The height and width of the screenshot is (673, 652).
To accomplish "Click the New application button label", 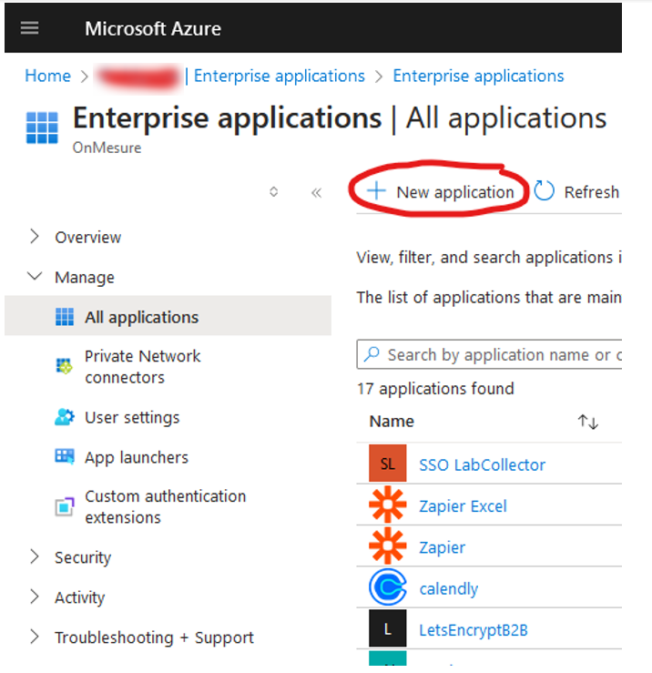I will [x=455, y=192].
